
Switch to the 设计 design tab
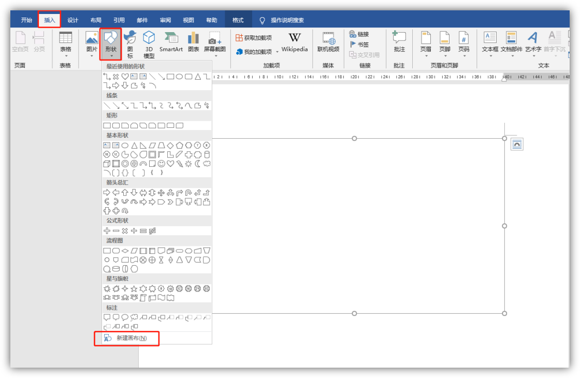click(72, 20)
